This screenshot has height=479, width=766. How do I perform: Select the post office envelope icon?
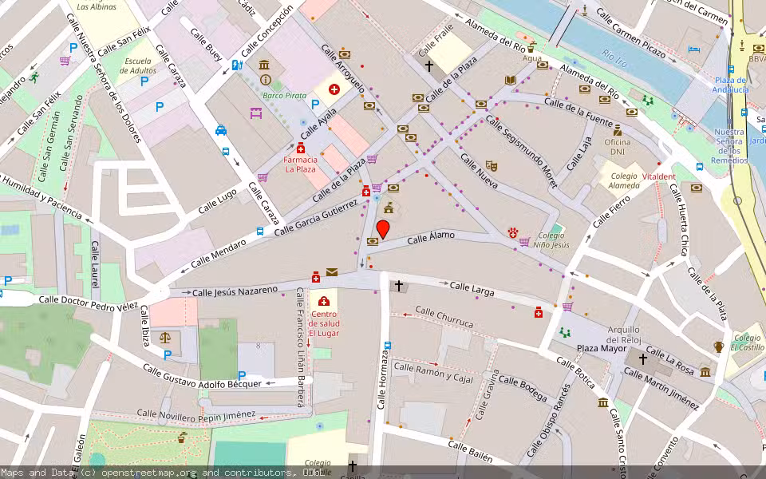tap(331, 272)
